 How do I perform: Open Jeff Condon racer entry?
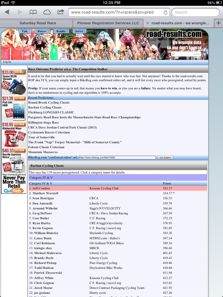coord(41,188)
